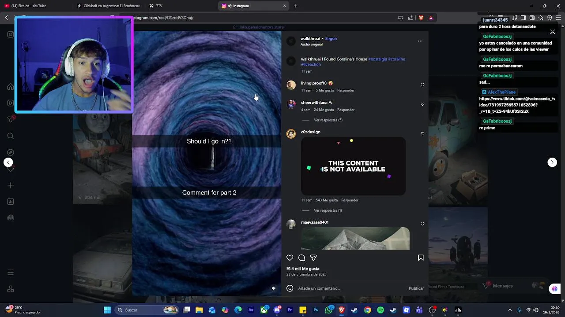The height and width of the screenshot is (317, 565).
Task: Open the #liveaction hashtag link
Action: [311, 64]
